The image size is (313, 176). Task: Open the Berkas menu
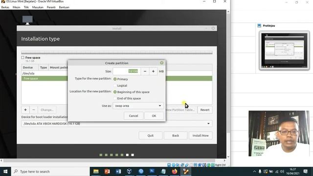point(5,7)
